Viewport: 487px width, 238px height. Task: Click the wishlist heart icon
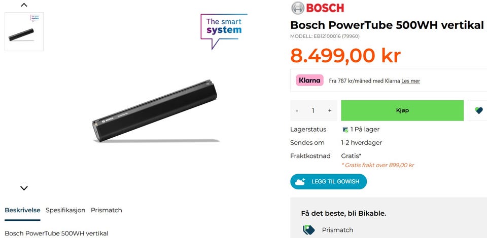coord(478,110)
